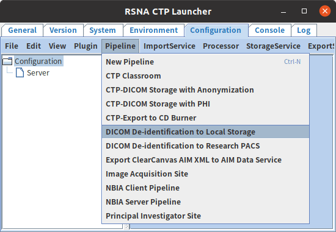The width and height of the screenshot is (336, 232).
Task: Switch to the Version tab
Action: tap(63, 30)
